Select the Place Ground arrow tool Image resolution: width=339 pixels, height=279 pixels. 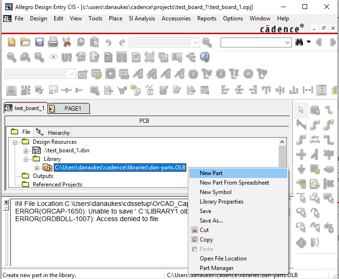tap(301, 169)
